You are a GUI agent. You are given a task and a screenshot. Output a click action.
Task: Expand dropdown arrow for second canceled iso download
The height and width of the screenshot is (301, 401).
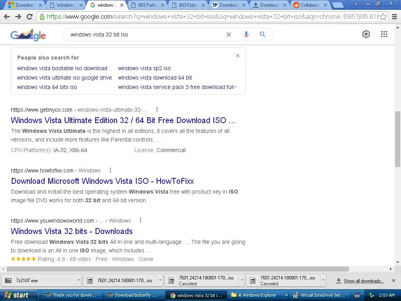[323, 281]
